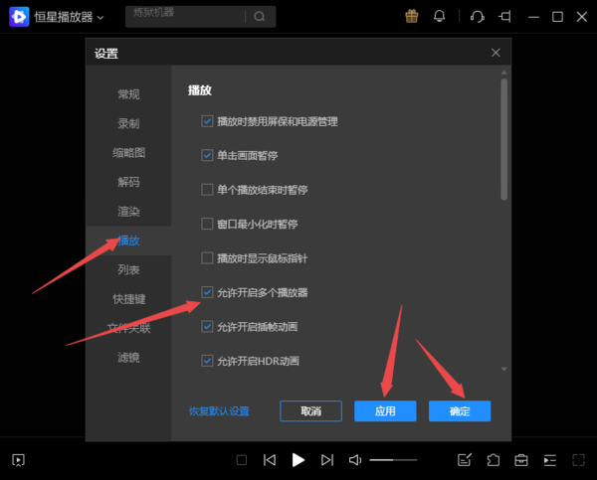Select the 渲染 settings tab
Viewport: 597px width, 480px height.
point(128,212)
